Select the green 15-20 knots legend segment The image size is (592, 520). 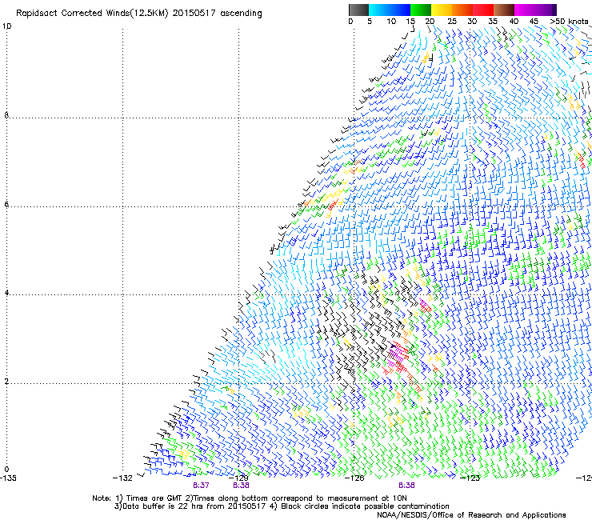(421, 10)
